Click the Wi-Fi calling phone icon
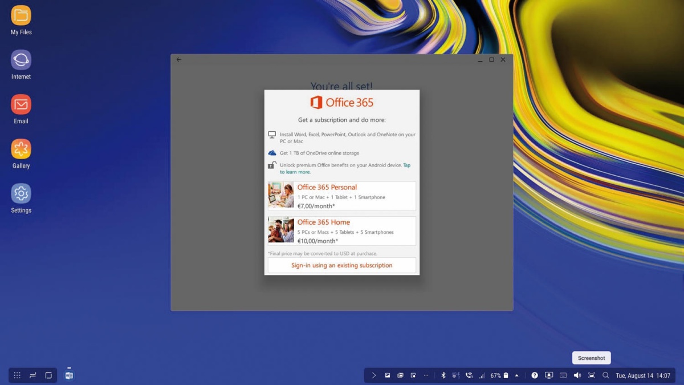Screen dimensions: 684x385 (469, 375)
